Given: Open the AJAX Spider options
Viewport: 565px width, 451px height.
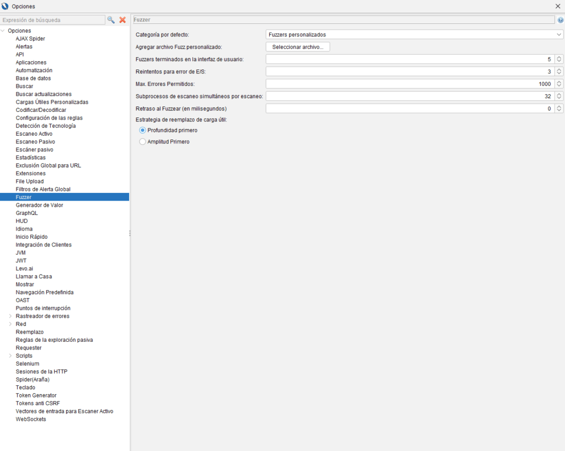Looking at the screenshot, I should [x=30, y=39].
